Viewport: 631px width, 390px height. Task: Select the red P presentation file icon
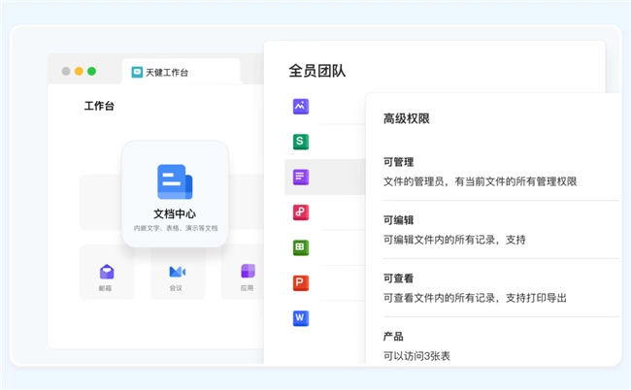(x=301, y=282)
